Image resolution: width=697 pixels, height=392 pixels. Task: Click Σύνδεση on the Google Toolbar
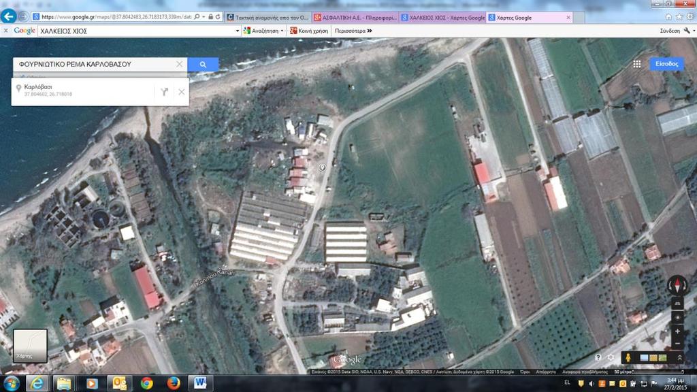click(670, 31)
